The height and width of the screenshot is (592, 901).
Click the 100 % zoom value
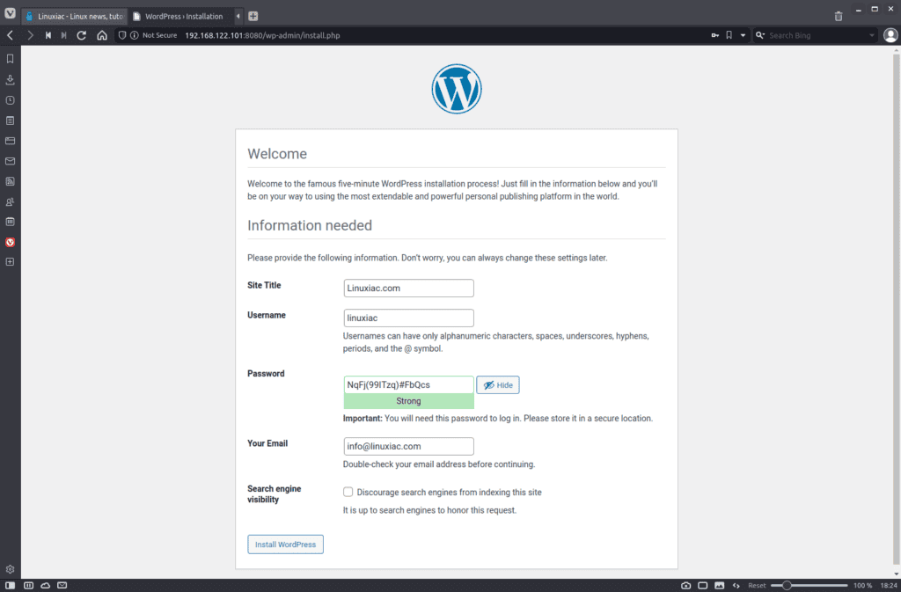862,586
